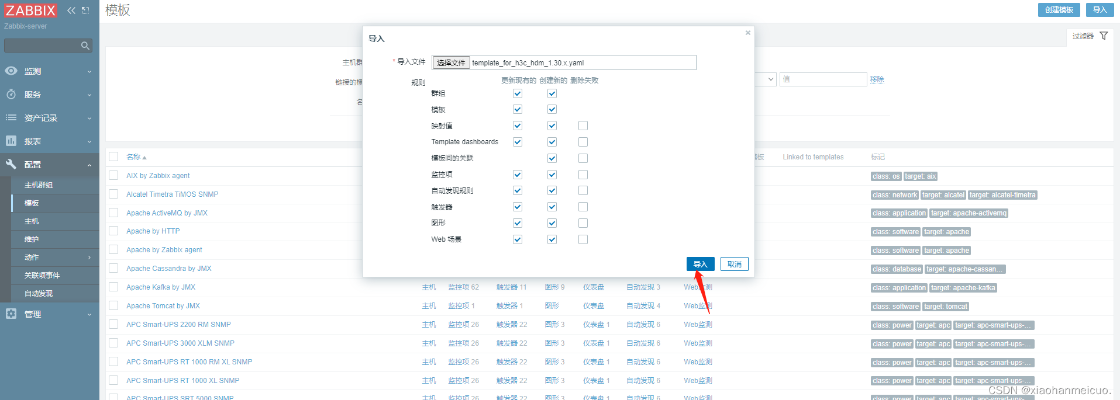The width and height of the screenshot is (1120, 400).
Task: Uncheck 模板 create new checkbox
Action: pos(552,109)
